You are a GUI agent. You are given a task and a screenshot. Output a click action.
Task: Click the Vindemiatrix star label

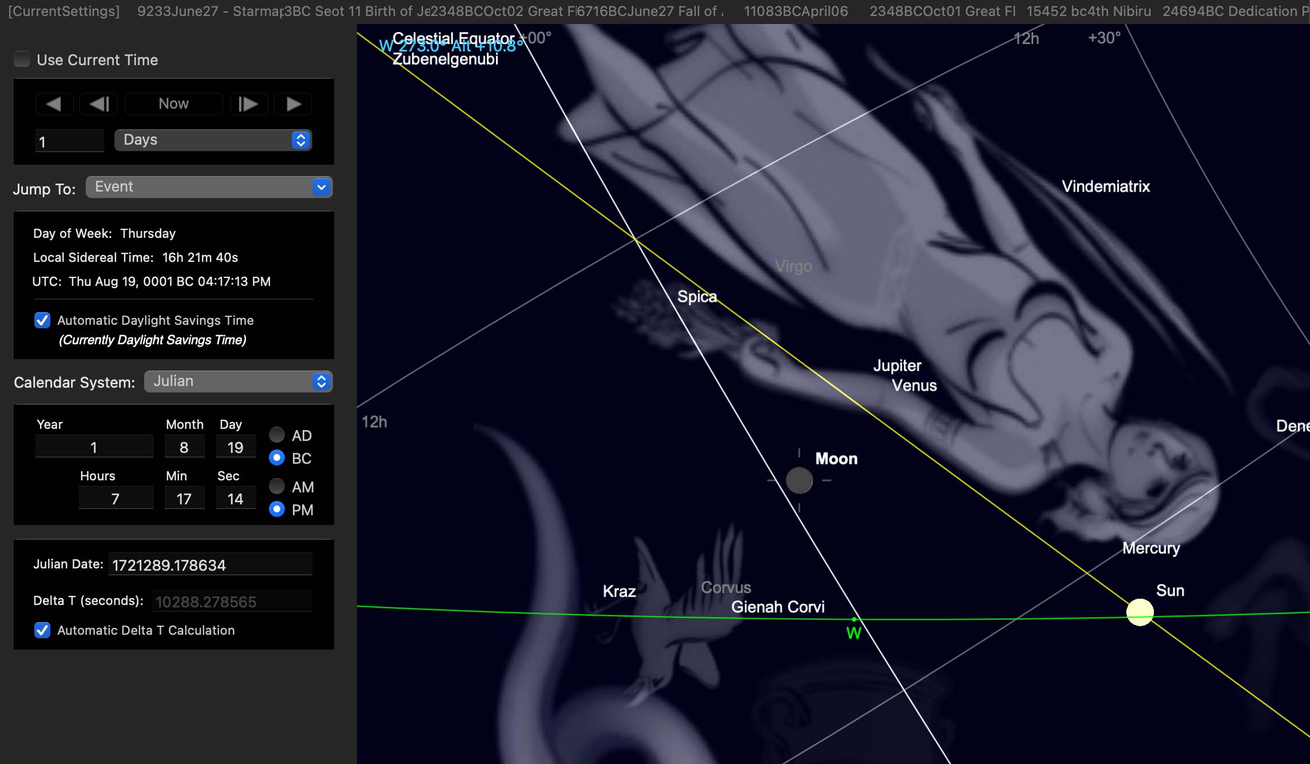[x=1106, y=186]
